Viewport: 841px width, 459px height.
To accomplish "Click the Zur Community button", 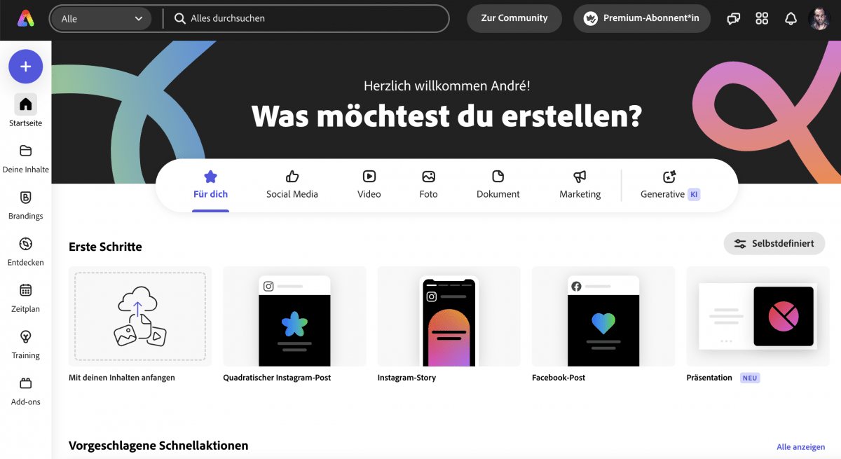I will (x=514, y=19).
